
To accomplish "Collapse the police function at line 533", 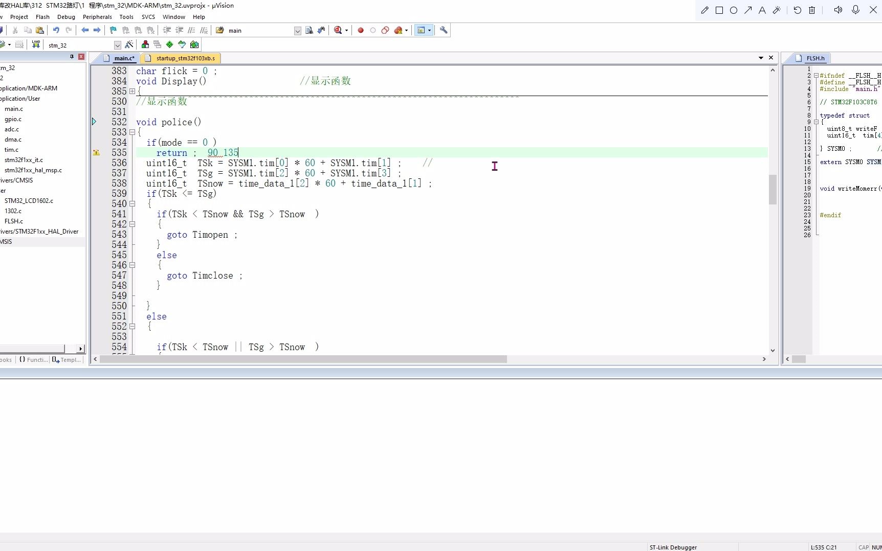I will 132,132.
